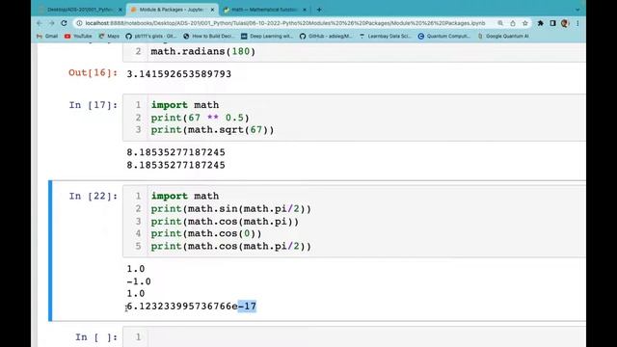Click the empty In [ ] code cell
Viewport: 617px width, 347px height.
click(366, 337)
